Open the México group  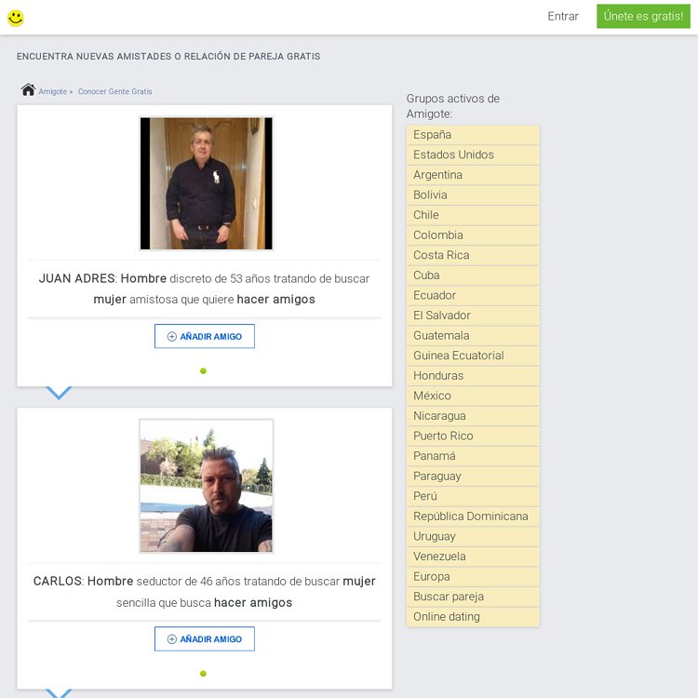pos(473,396)
